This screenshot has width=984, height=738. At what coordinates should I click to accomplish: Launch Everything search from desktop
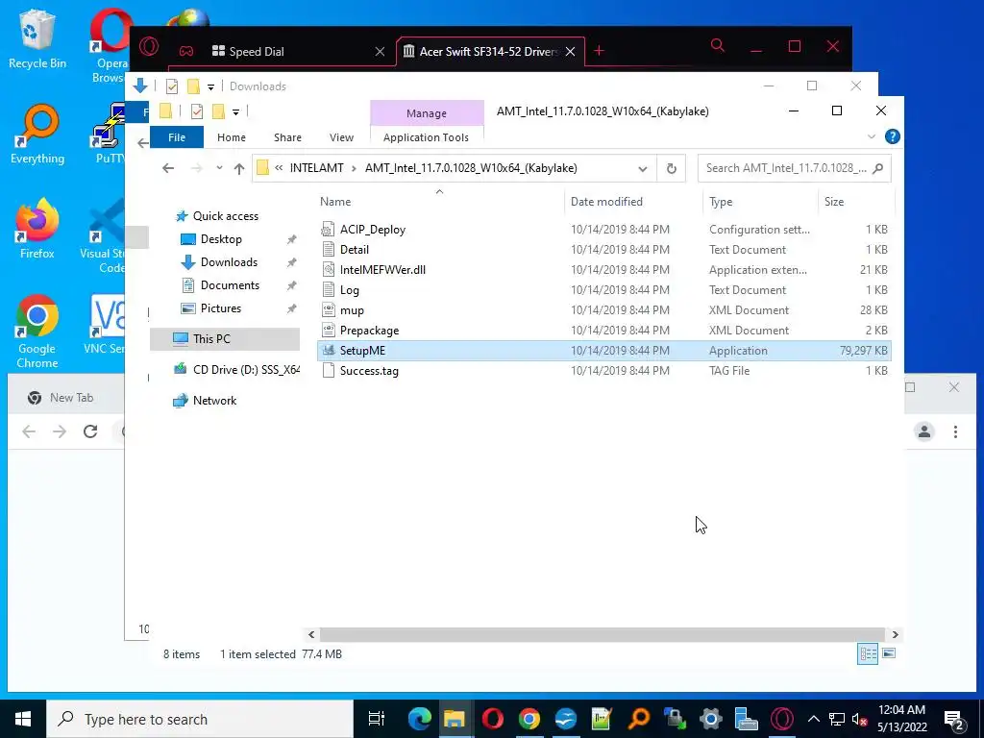[x=37, y=135]
